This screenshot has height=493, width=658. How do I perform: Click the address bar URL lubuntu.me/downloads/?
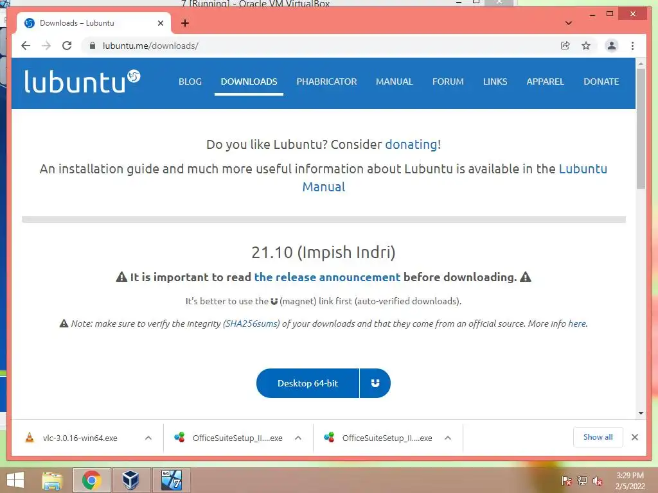coord(150,46)
